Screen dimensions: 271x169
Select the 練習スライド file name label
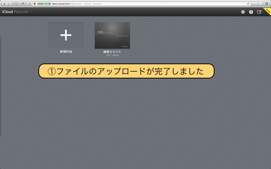pos(112,52)
